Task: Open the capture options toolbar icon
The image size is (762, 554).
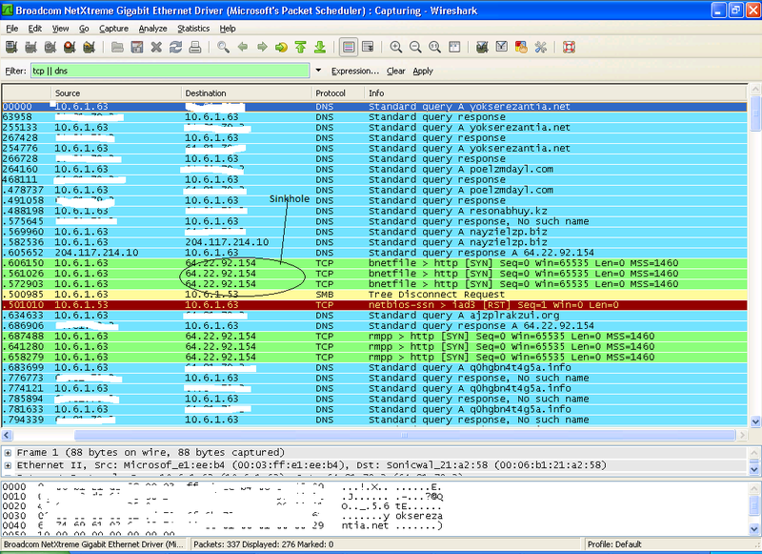Action: point(30,47)
